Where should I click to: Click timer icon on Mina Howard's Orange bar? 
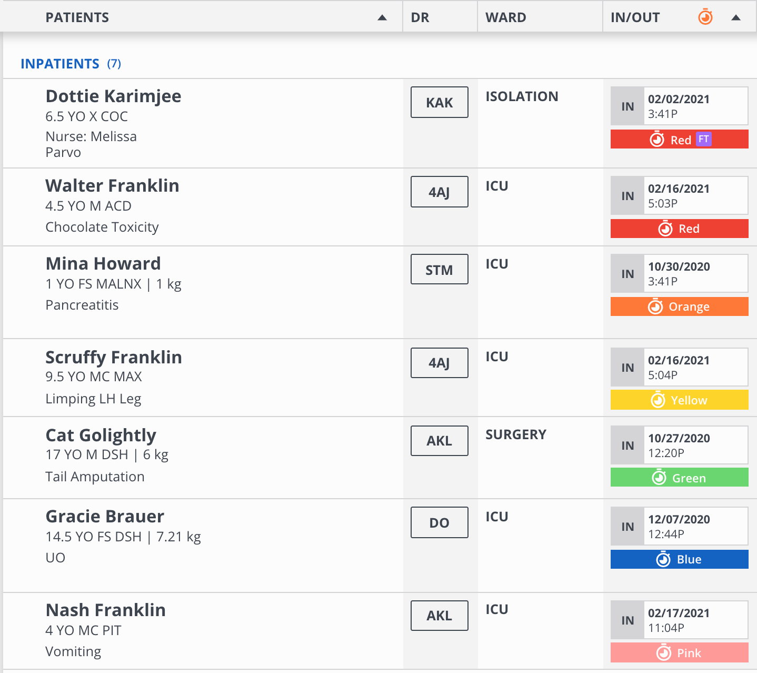[655, 306]
